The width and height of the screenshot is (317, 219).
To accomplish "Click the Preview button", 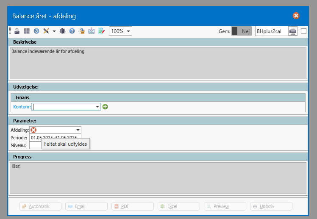I will click(225, 206).
